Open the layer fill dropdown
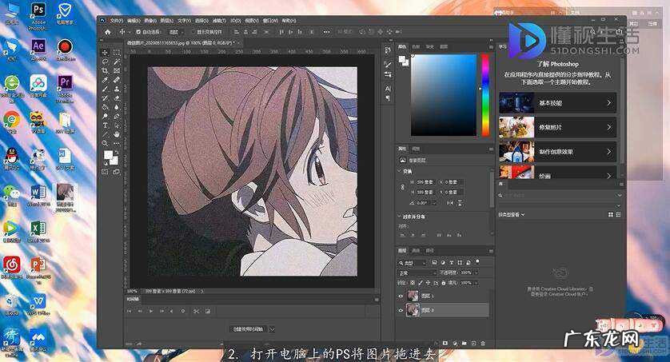 point(476,283)
